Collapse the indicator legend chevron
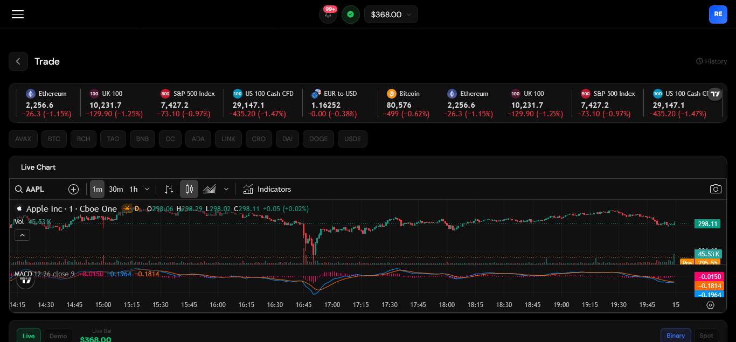This screenshot has height=342, width=736. coord(22,235)
